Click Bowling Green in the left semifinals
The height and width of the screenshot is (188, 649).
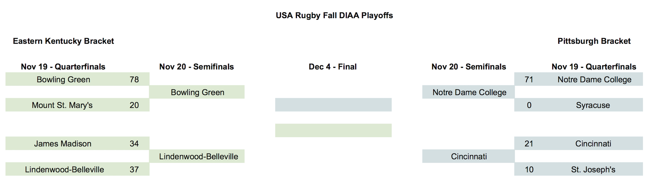[197, 92]
